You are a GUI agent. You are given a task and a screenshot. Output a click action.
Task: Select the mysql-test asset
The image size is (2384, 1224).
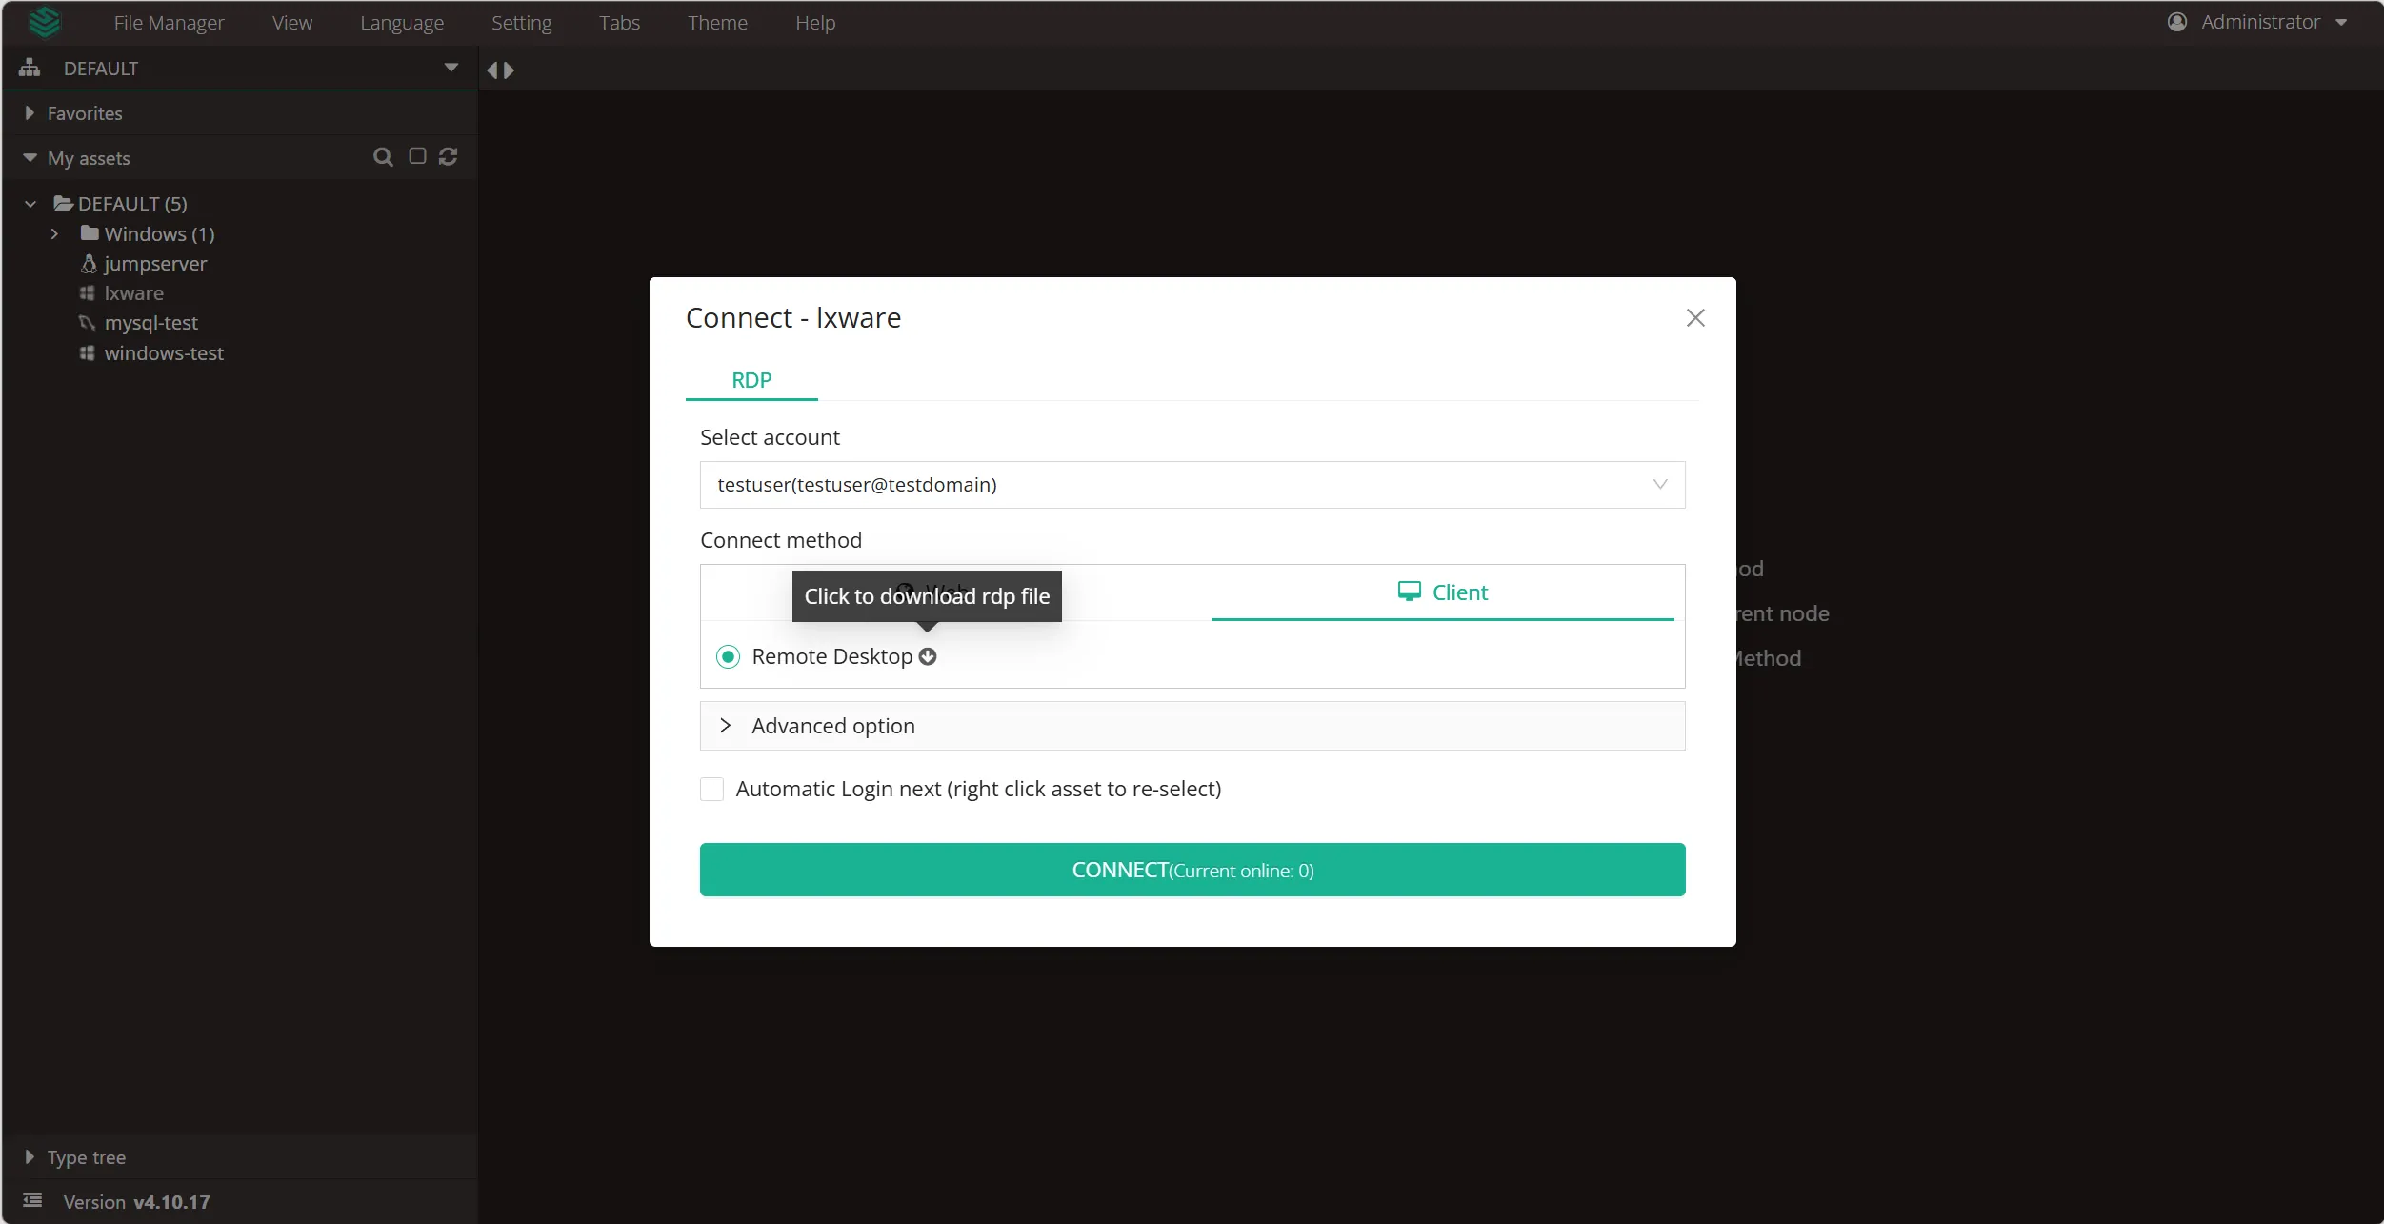pyautogui.click(x=151, y=323)
